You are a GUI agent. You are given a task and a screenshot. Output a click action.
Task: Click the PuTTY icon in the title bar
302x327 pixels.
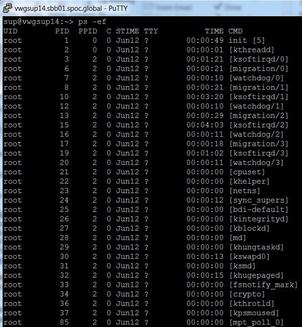pyautogui.click(x=7, y=8)
